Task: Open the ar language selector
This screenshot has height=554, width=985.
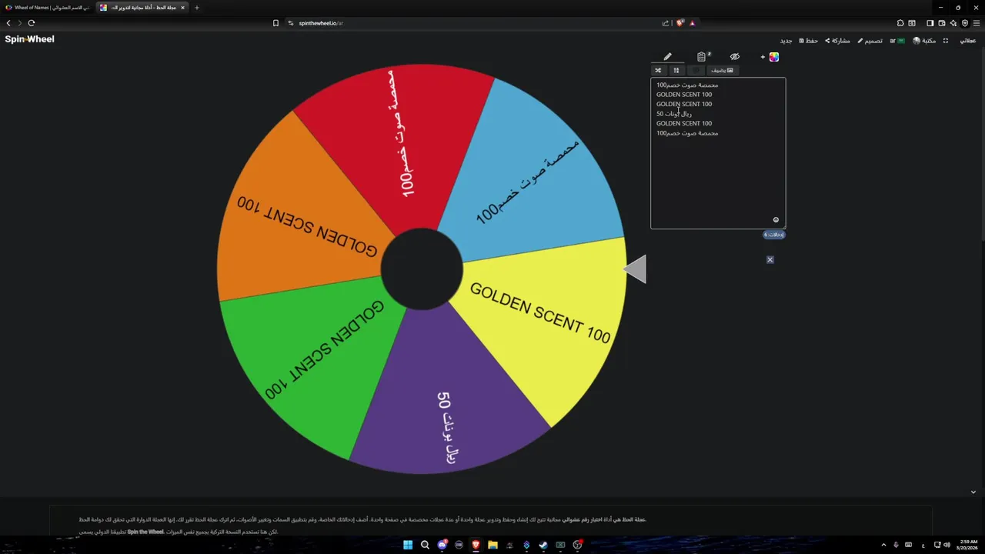Action: point(897,41)
